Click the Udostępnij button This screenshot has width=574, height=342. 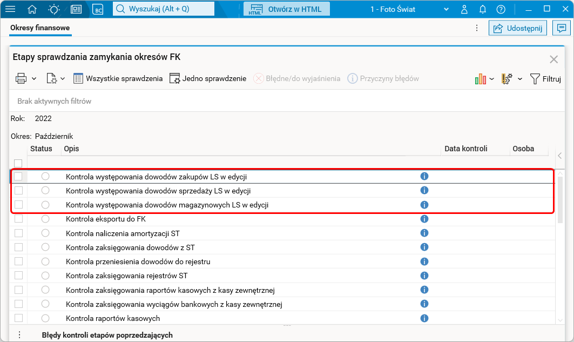click(518, 28)
